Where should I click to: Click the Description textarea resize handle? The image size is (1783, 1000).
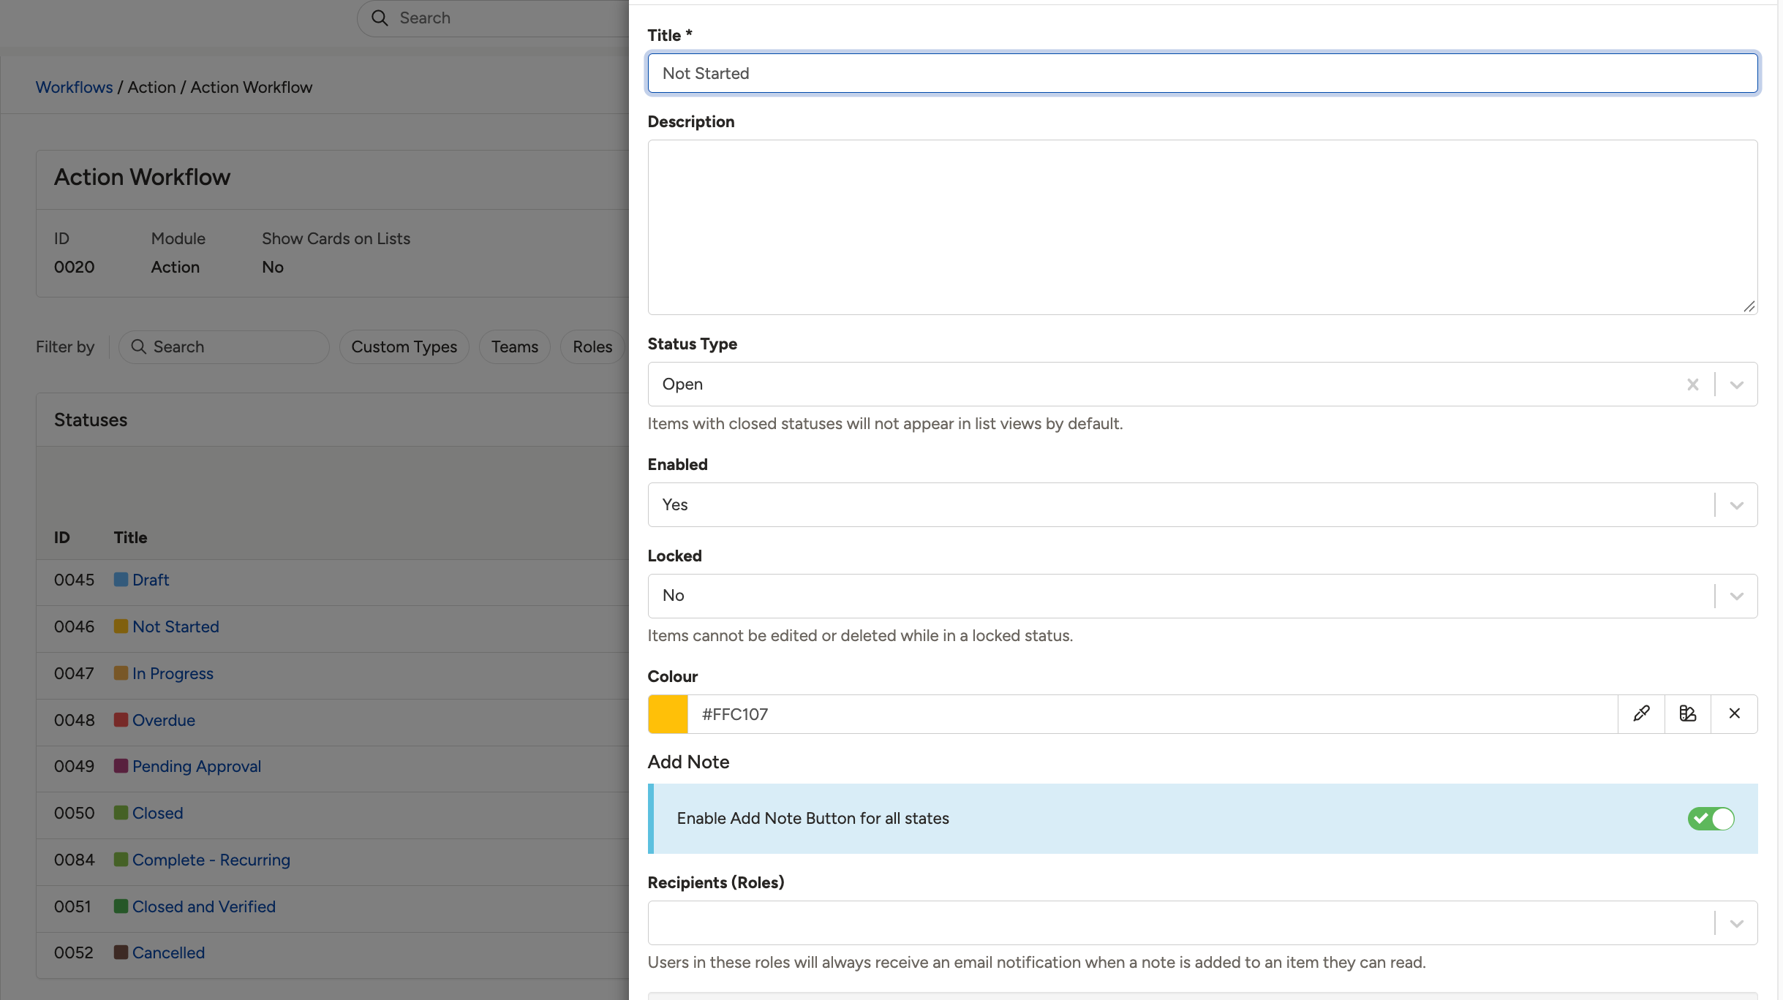[1749, 306]
